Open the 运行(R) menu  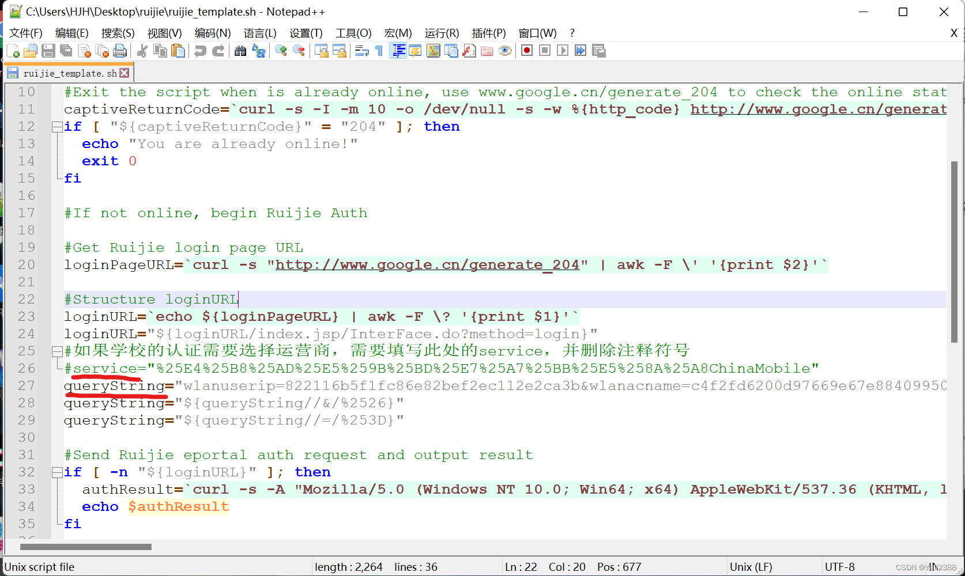pos(442,33)
